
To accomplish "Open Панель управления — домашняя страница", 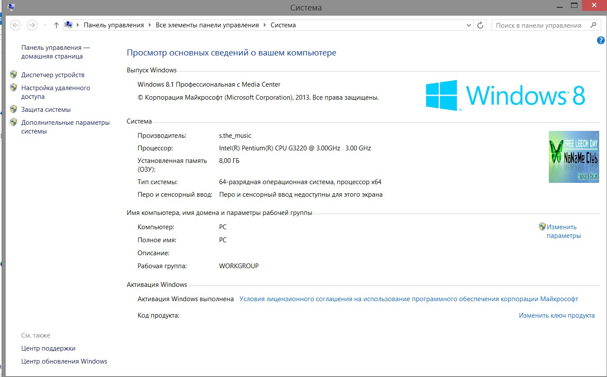I will coord(55,52).
